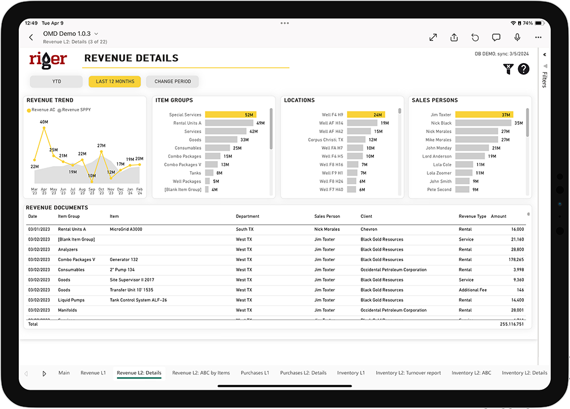The width and height of the screenshot is (570, 409).
Task: Tap the microphone icon
Action: pyautogui.click(x=517, y=38)
